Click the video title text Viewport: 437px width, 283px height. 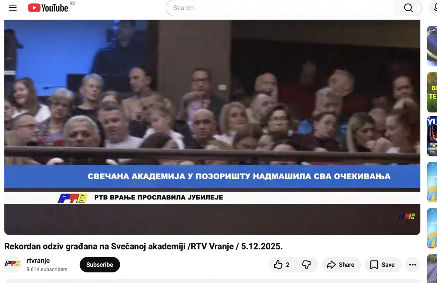pyautogui.click(x=143, y=246)
